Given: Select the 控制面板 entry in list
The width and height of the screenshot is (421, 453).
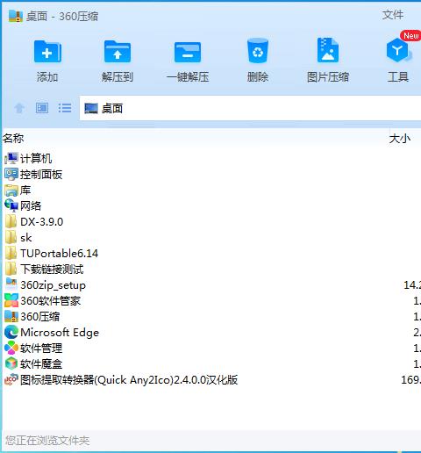Looking at the screenshot, I should 33,175.
